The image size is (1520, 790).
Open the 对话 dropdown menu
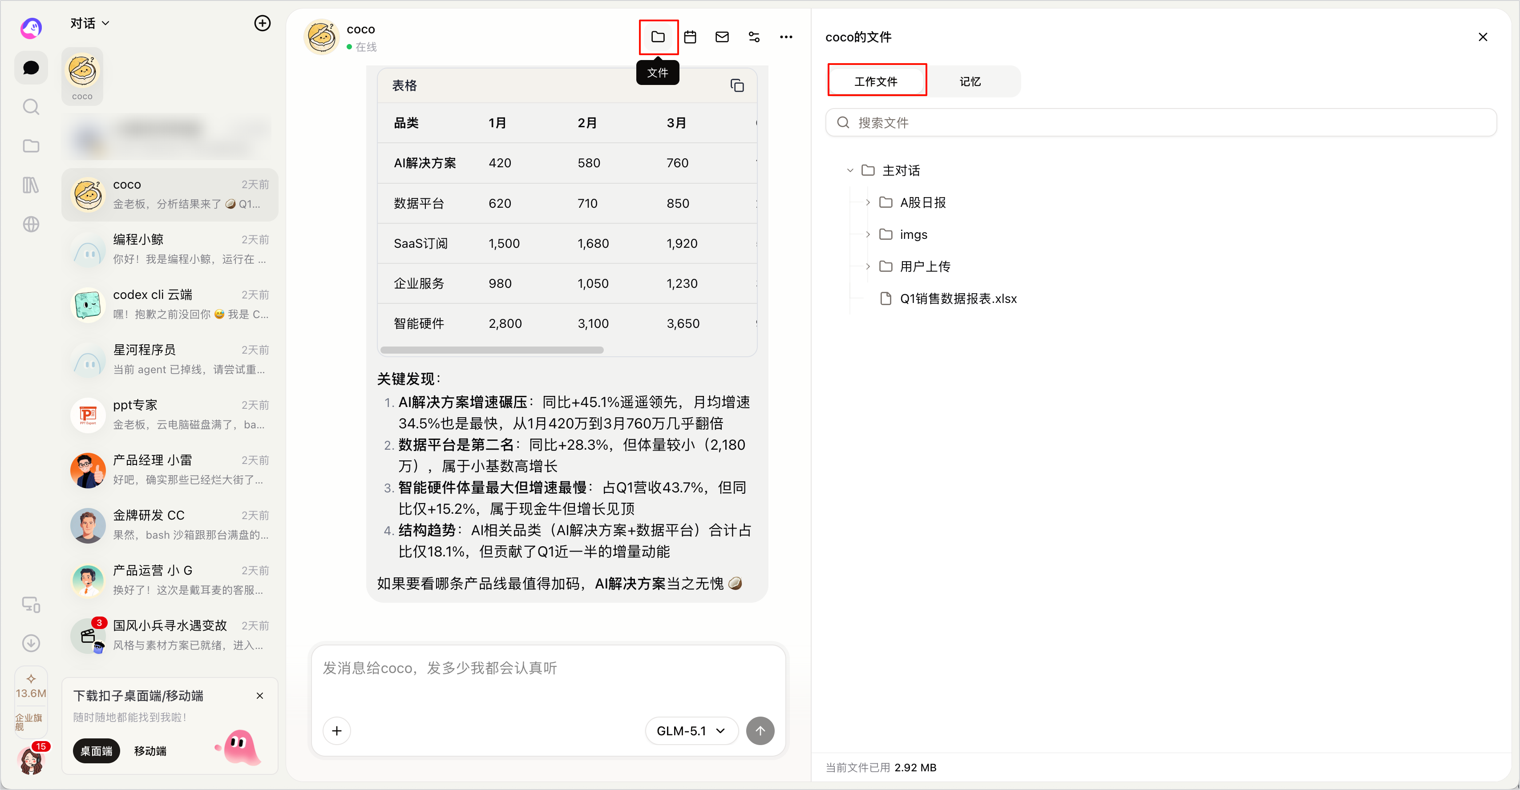coord(90,23)
